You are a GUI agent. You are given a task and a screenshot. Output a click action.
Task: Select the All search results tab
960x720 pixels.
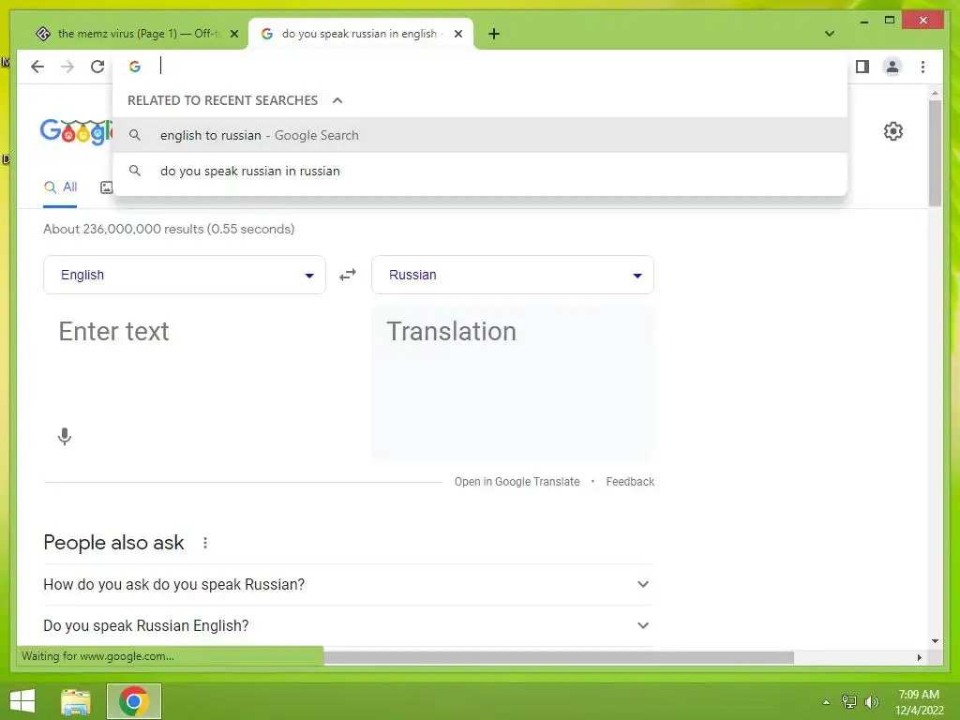[x=60, y=187]
